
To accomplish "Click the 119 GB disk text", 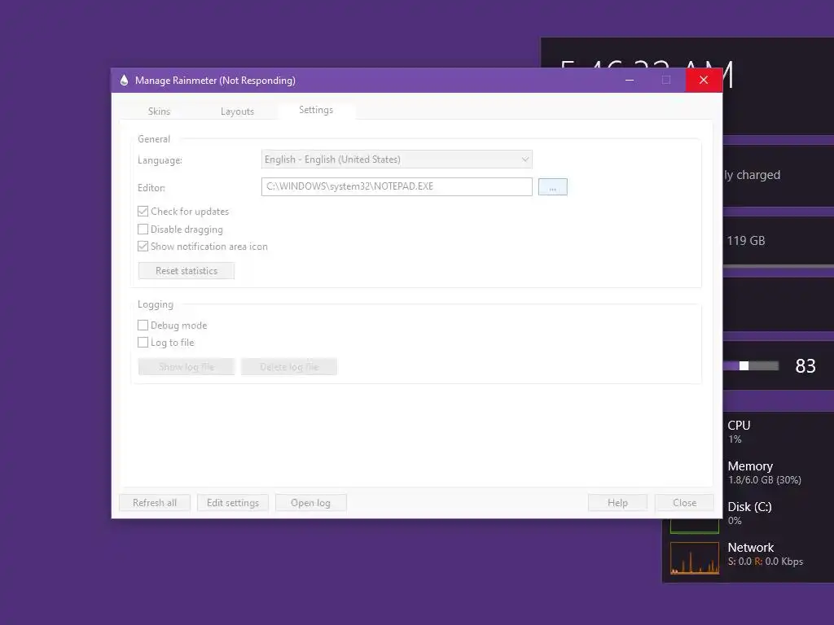I will point(746,241).
